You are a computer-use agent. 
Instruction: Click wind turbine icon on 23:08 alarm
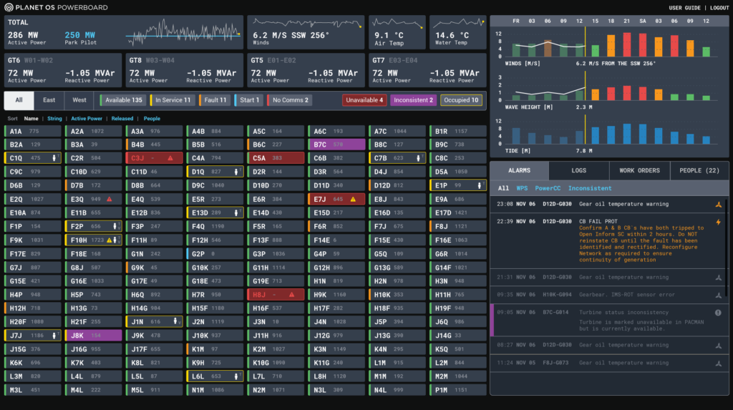pyautogui.click(x=719, y=205)
